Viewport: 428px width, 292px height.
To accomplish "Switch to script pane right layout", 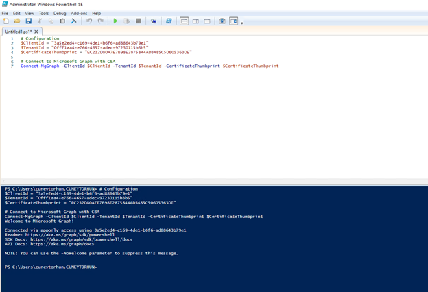I will click(195, 21).
